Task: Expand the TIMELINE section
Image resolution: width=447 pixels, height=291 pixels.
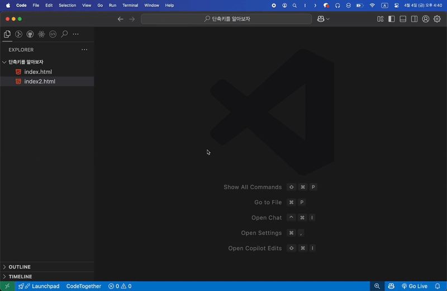Action: 47,276
